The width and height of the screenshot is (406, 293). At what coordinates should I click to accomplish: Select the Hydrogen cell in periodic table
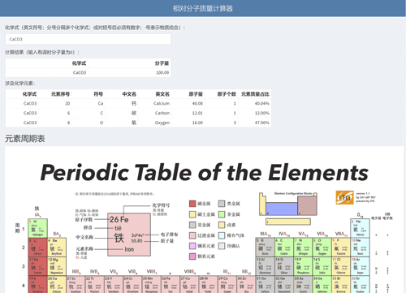(37, 228)
